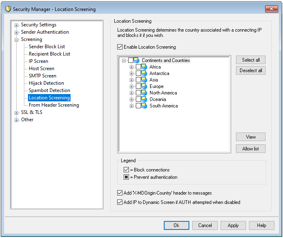Click the Apply button
283x238 pixels.
tap(233, 225)
